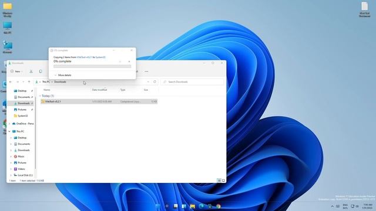Image resolution: width=376 pixels, height=211 pixels.
Task: Click Downloads in address breadcrumb
Action: (x=60, y=82)
